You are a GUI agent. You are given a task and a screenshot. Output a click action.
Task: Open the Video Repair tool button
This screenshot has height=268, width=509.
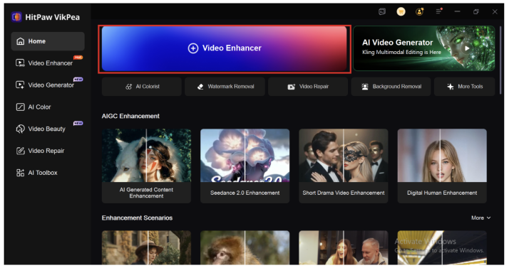click(x=308, y=87)
